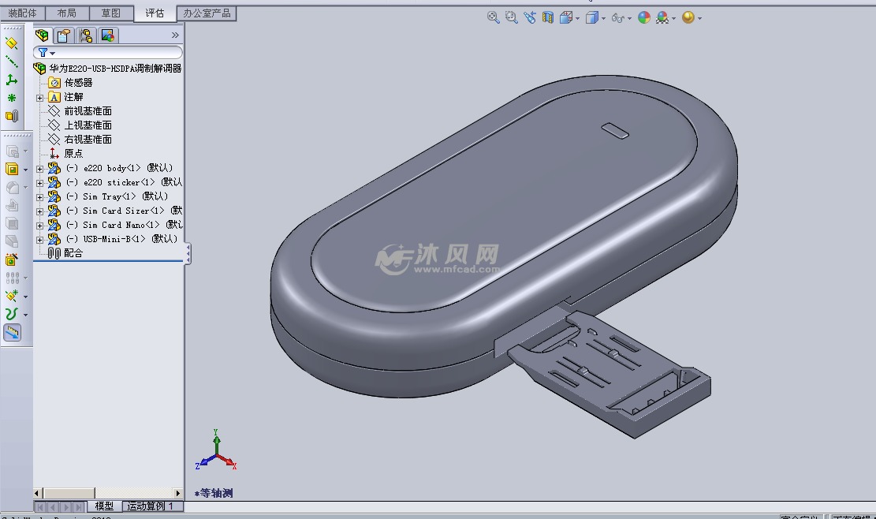Screen dimensions: 876x519
Task: Open the 办公室产品 tab
Action: click(x=207, y=13)
